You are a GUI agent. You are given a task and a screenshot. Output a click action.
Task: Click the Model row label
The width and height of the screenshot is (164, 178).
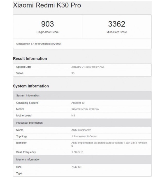tap(20, 109)
